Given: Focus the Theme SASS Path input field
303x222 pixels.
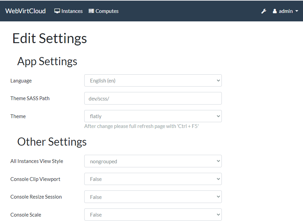Looking at the screenshot, I should pos(153,98).
